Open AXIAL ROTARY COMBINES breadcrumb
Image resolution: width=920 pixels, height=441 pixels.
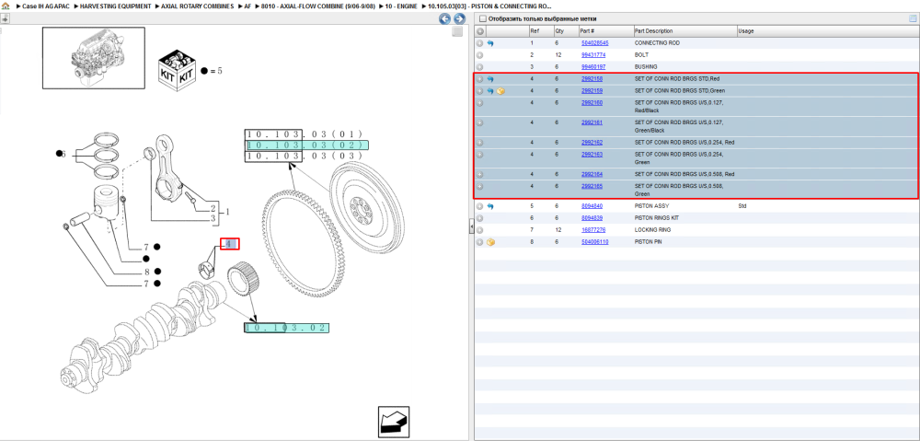click(198, 6)
